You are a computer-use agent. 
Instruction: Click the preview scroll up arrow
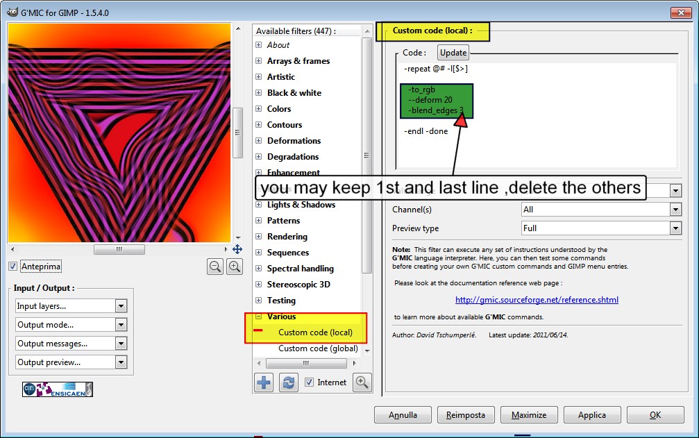click(x=238, y=28)
